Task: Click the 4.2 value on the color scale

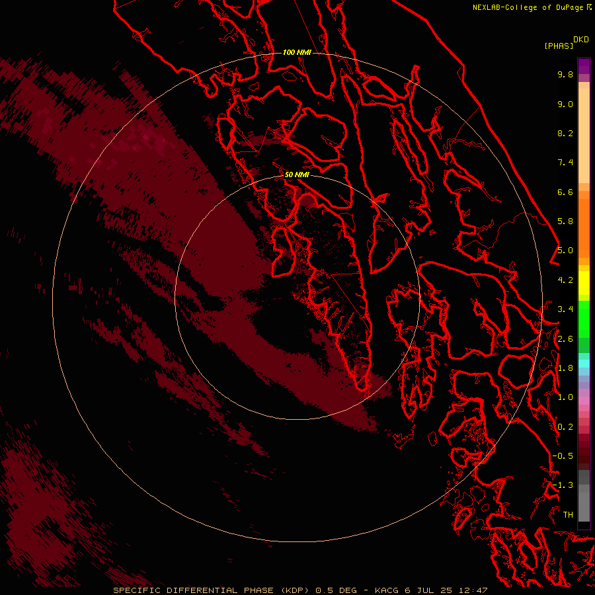Action: [x=565, y=280]
